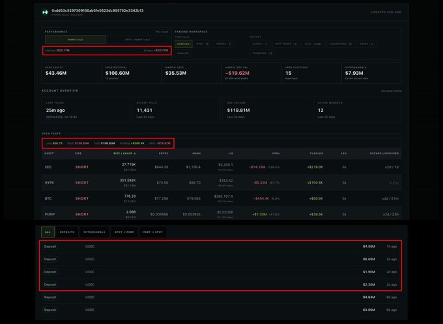Sort by the Asset column header
This screenshot has width=443, height=324.
coord(49,154)
